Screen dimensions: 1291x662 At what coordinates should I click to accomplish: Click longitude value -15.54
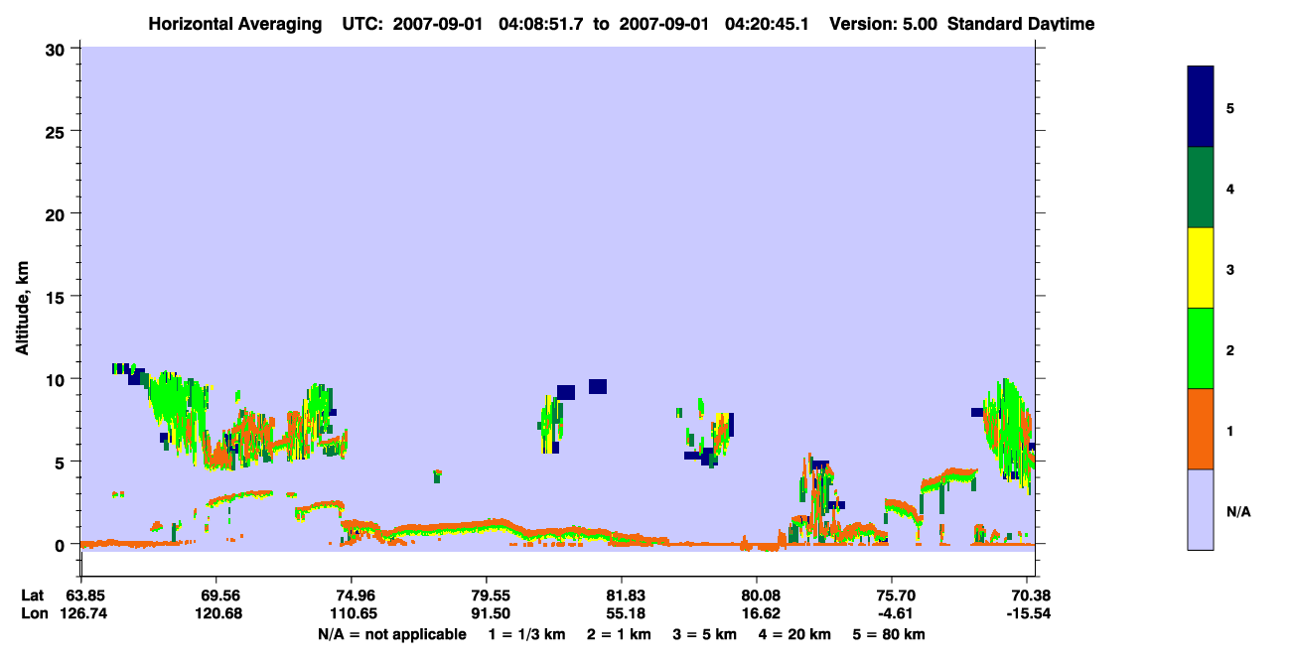point(1027,613)
